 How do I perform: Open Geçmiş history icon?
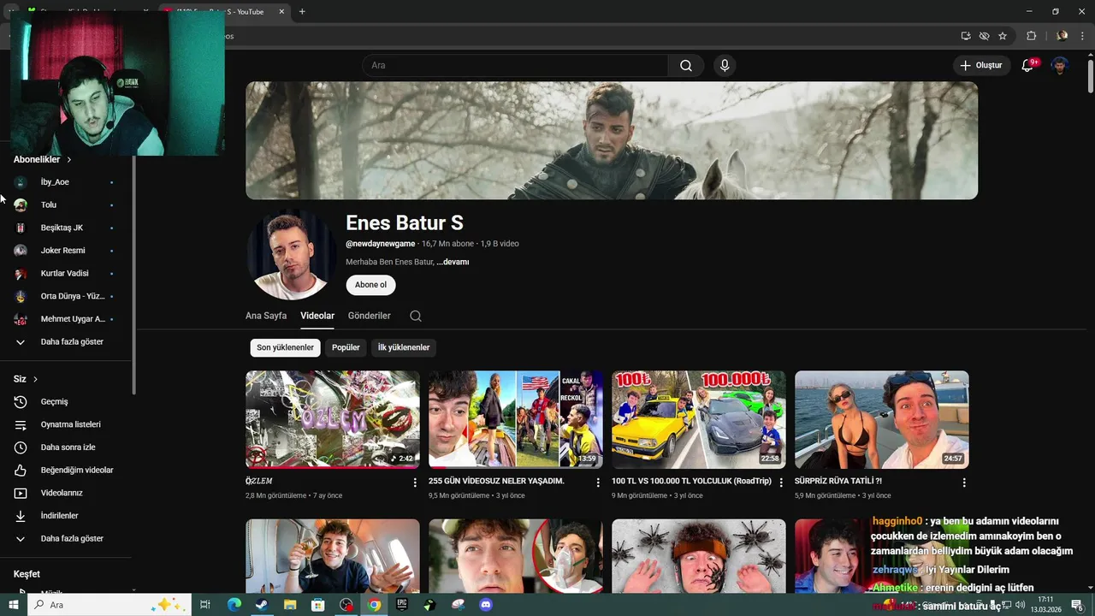coord(21,402)
